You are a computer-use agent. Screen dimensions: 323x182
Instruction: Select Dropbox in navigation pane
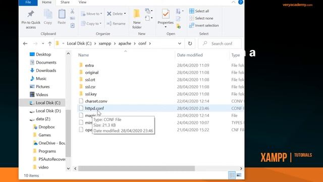pyautogui.click(x=46, y=127)
